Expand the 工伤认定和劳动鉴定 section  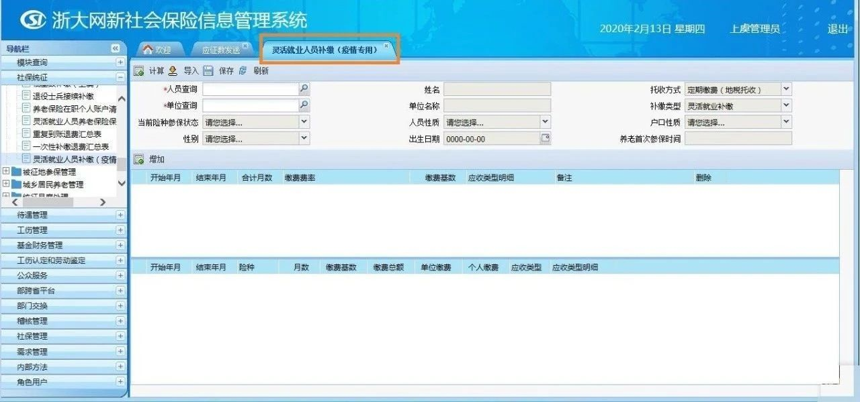[120, 260]
